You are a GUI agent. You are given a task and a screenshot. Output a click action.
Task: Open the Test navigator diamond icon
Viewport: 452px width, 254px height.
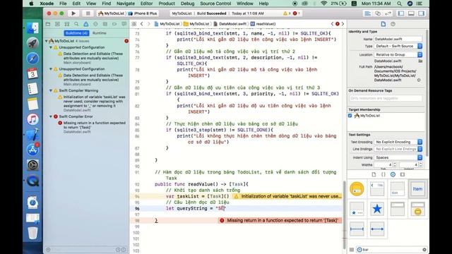[95, 24]
